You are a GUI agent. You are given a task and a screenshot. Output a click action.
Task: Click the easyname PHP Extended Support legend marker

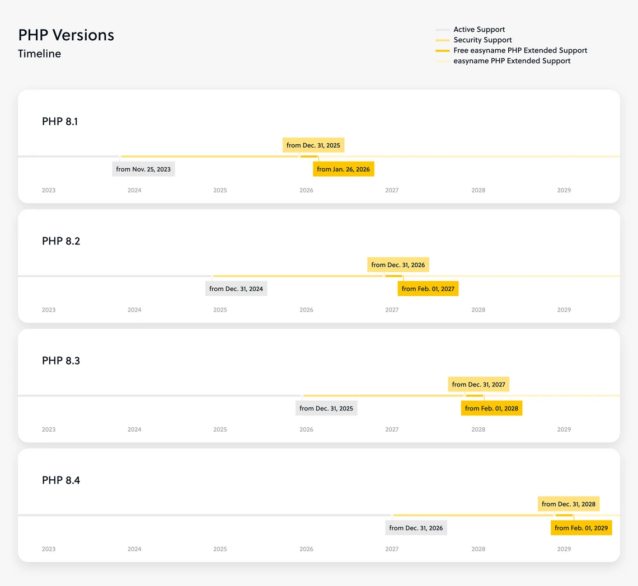(x=443, y=61)
